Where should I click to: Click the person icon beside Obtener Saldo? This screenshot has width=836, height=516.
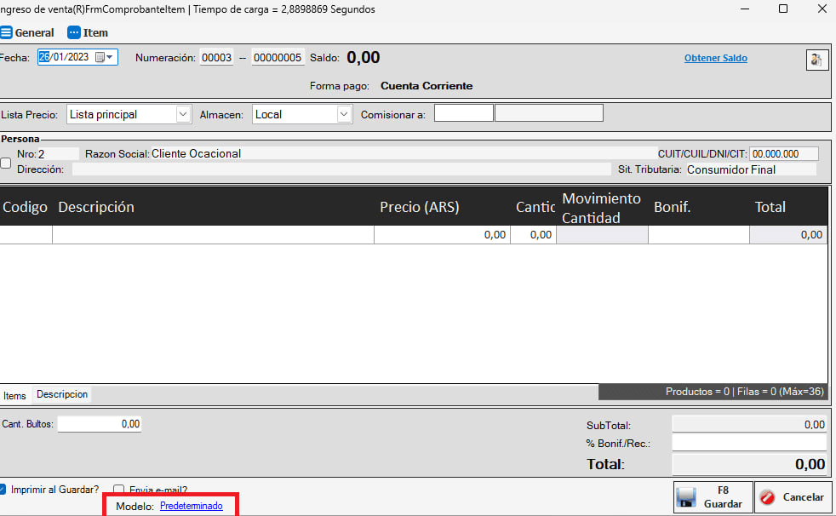coord(816,59)
